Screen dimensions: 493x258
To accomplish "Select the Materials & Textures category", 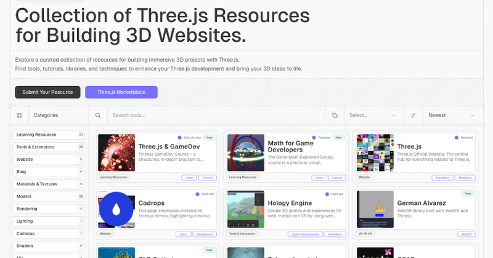I will click(49, 184).
